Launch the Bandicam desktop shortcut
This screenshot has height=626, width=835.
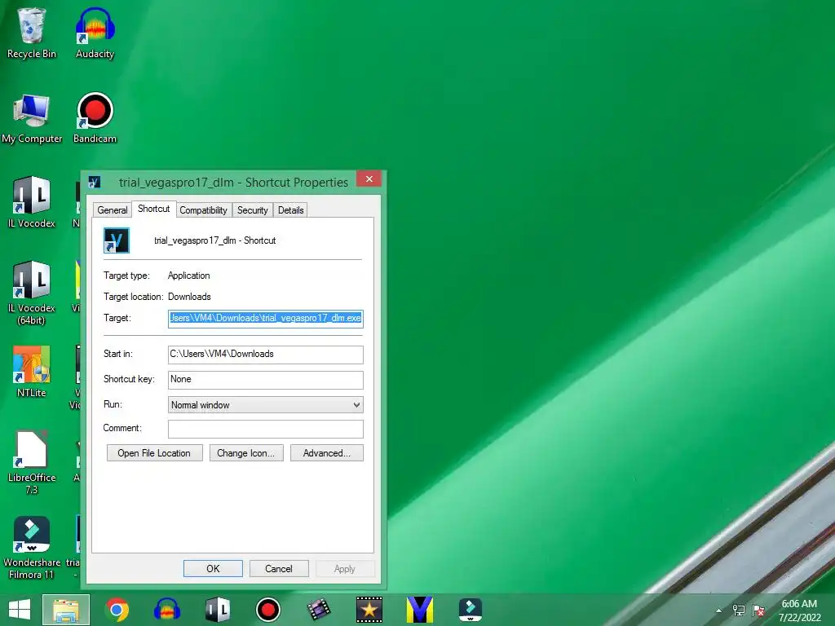pyautogui.click(x=95, y=118)
